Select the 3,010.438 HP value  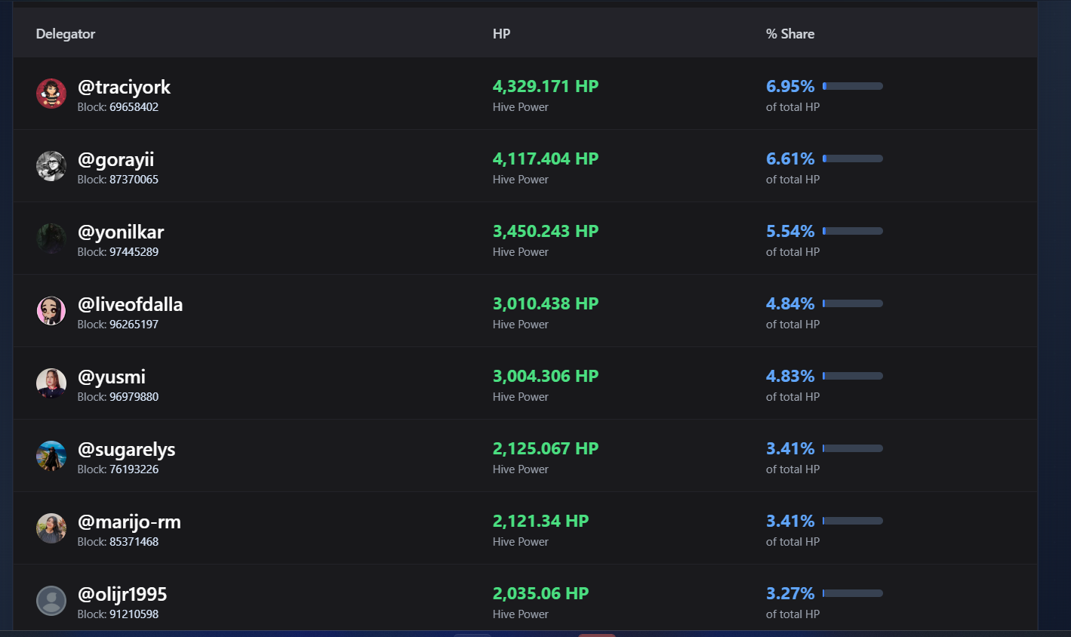click(x=546, y=303)
